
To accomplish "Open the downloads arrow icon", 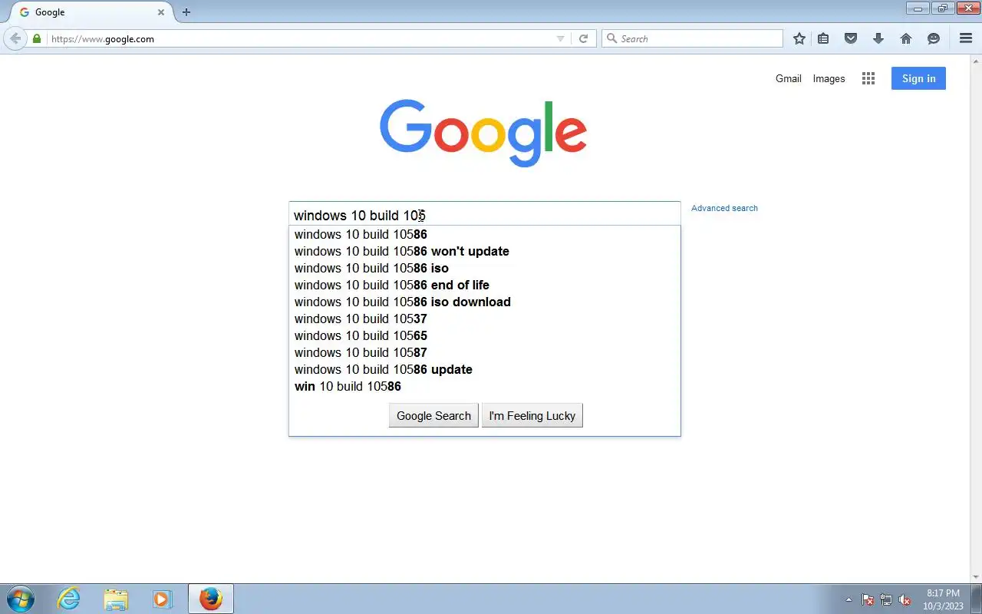I will (x=878, y=38).
